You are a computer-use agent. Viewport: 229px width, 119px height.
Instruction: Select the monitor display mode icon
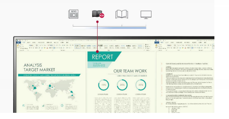coord(146,15)
